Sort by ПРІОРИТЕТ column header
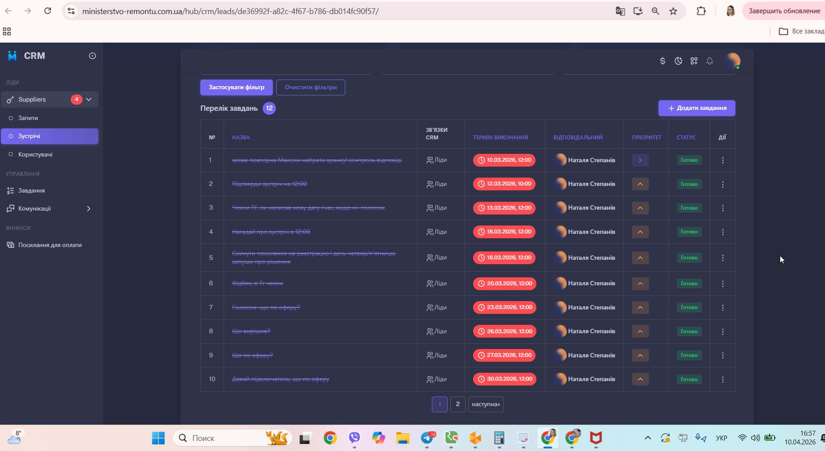Image resolution: width=825 pixels, height=451 pixels. point(647,138)
